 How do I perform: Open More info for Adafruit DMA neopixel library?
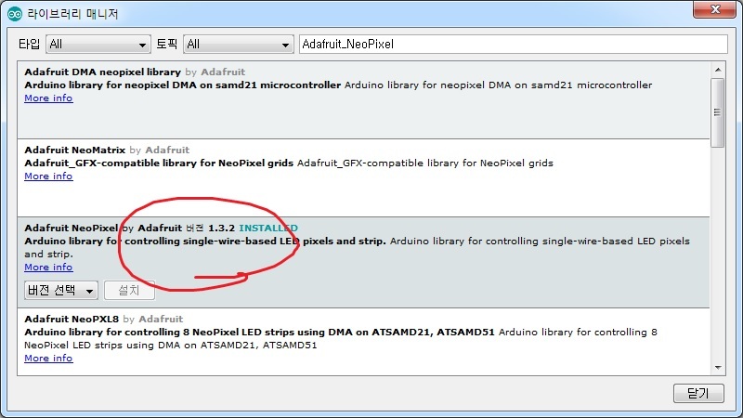48,98
